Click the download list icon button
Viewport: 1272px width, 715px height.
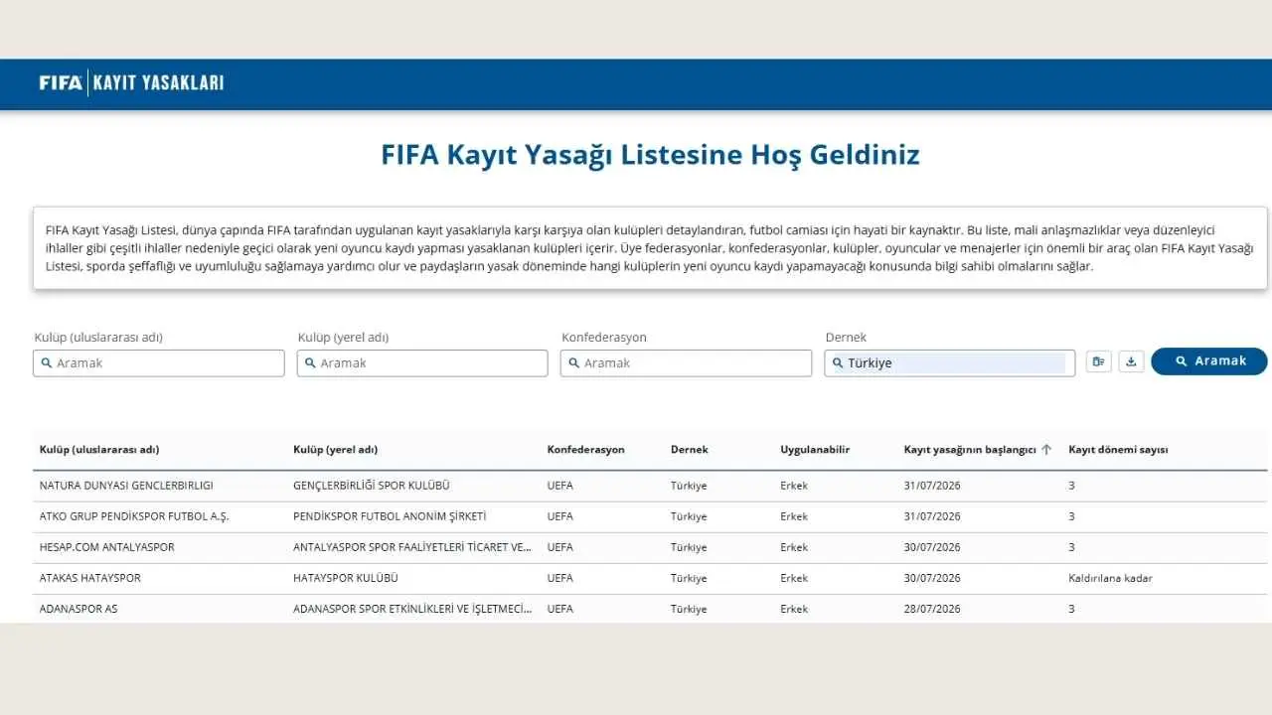pos(1131,361)
